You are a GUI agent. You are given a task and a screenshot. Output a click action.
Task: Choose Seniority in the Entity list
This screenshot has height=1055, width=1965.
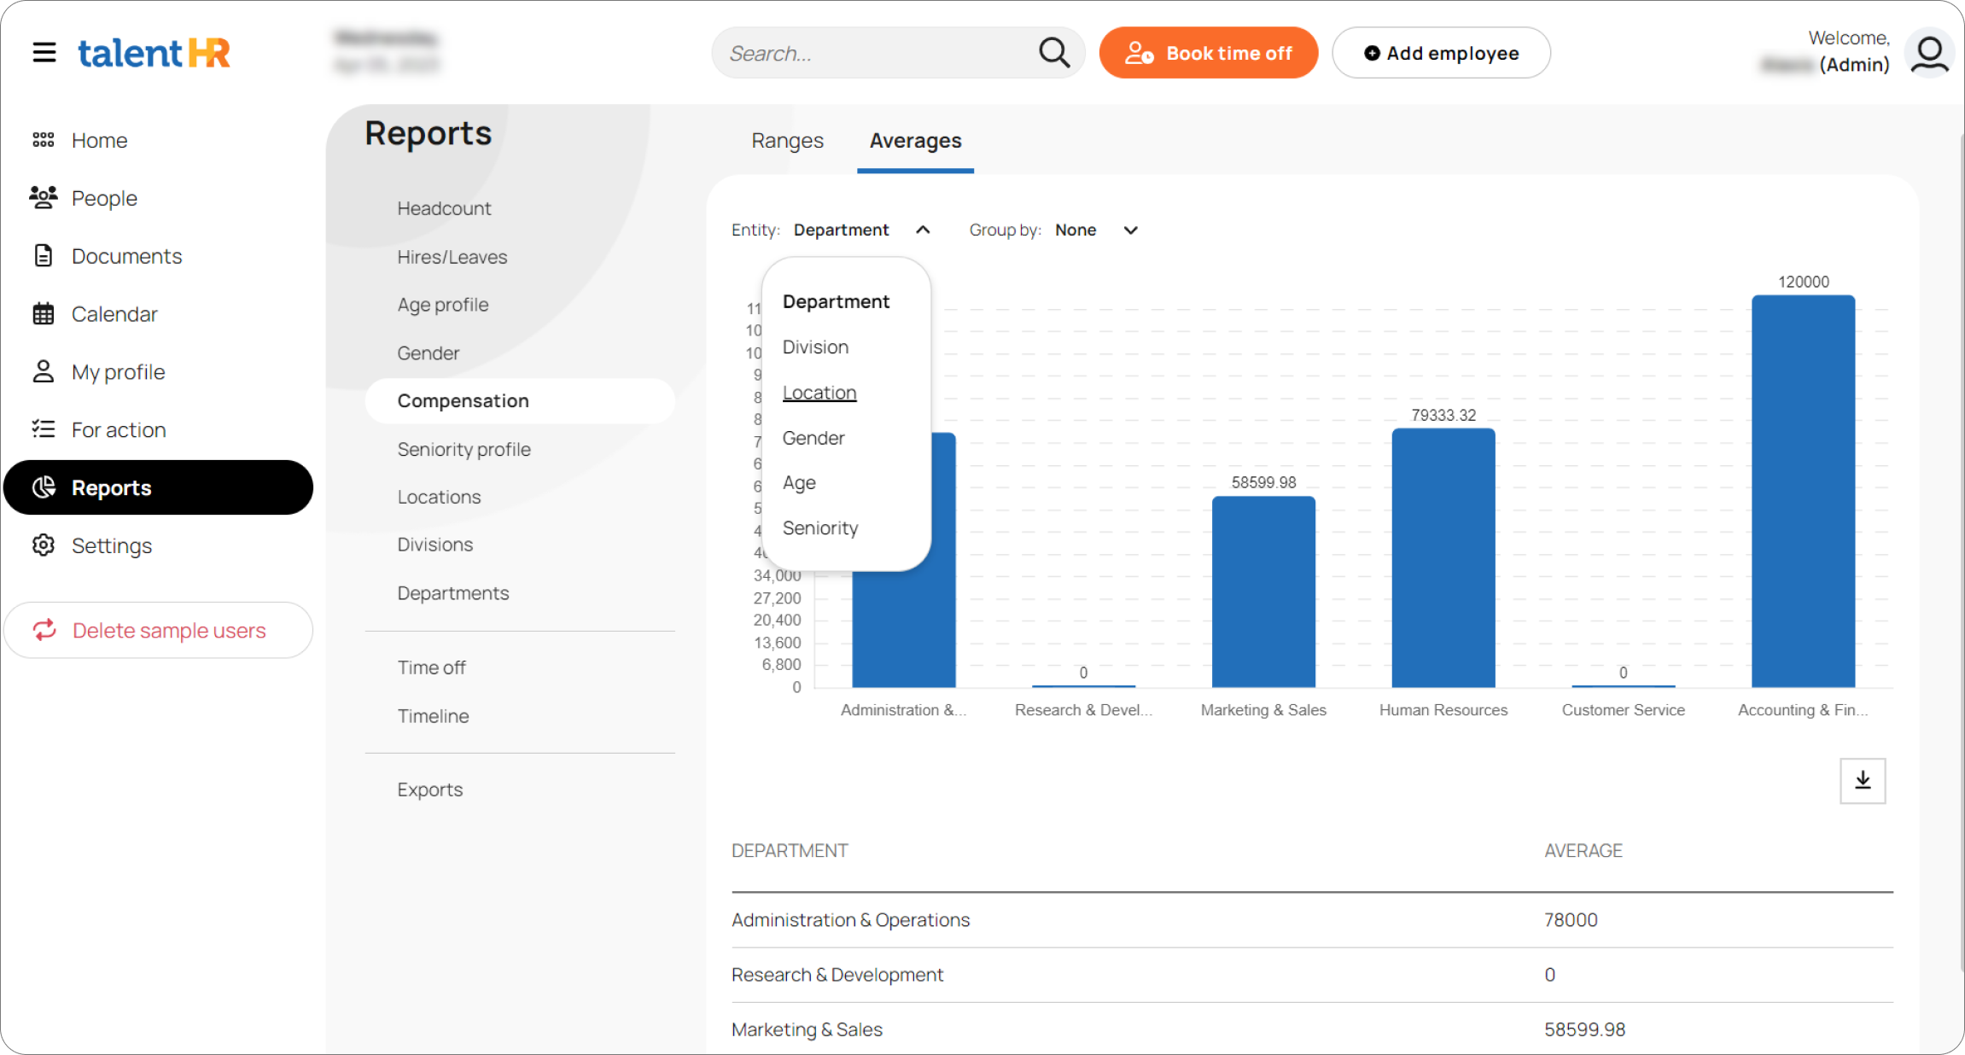(x=820, y=528)
